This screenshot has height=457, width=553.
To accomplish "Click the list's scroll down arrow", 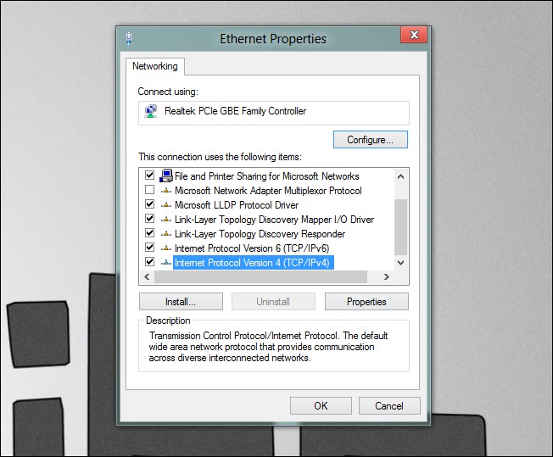I will tap(400, 263).
